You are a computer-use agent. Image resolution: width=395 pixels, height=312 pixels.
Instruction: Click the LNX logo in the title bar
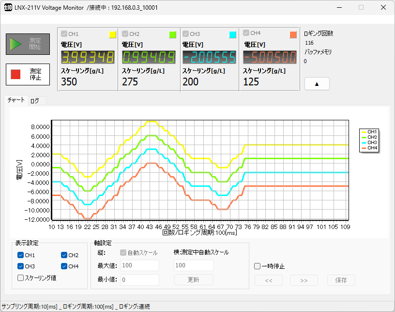[7, 7]
